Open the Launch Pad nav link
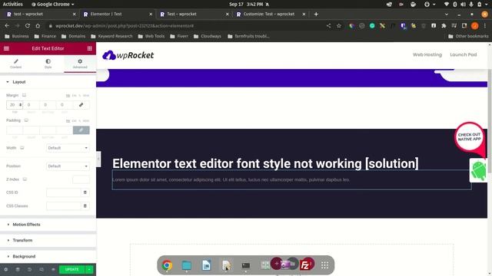This screenshot has width=492, height=276. (x=463, y=54)
